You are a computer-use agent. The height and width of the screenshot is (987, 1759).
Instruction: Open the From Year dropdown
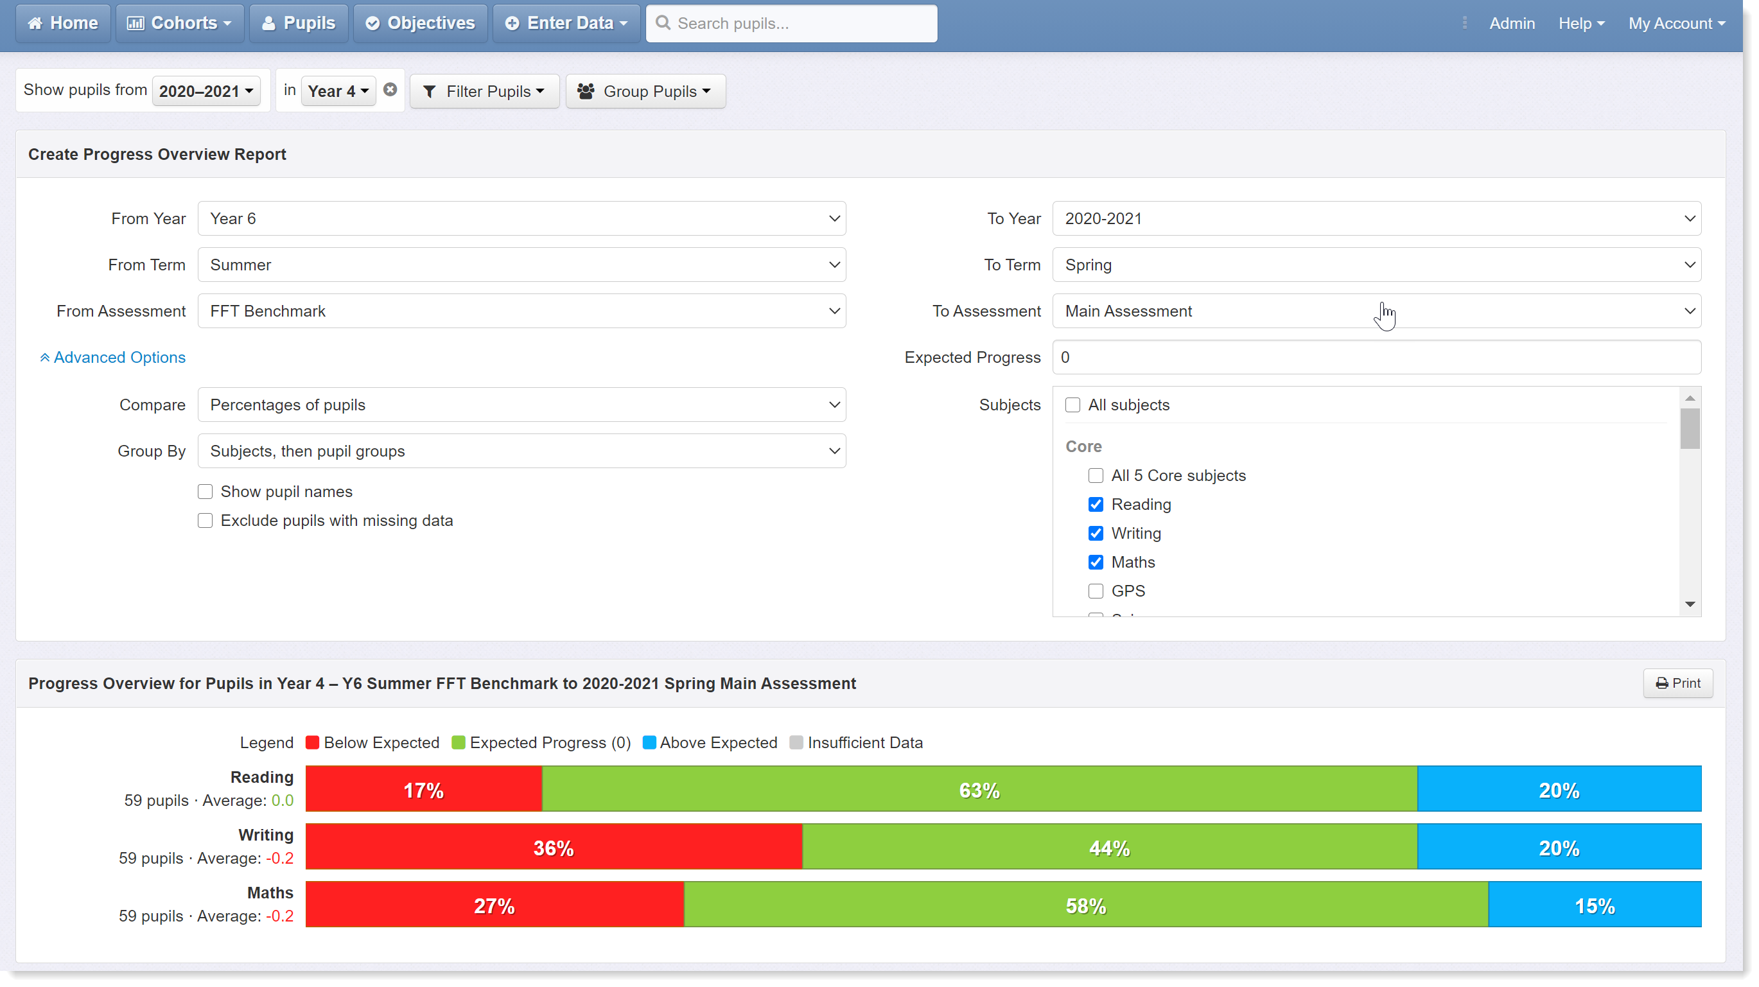(x=521, y=218)
